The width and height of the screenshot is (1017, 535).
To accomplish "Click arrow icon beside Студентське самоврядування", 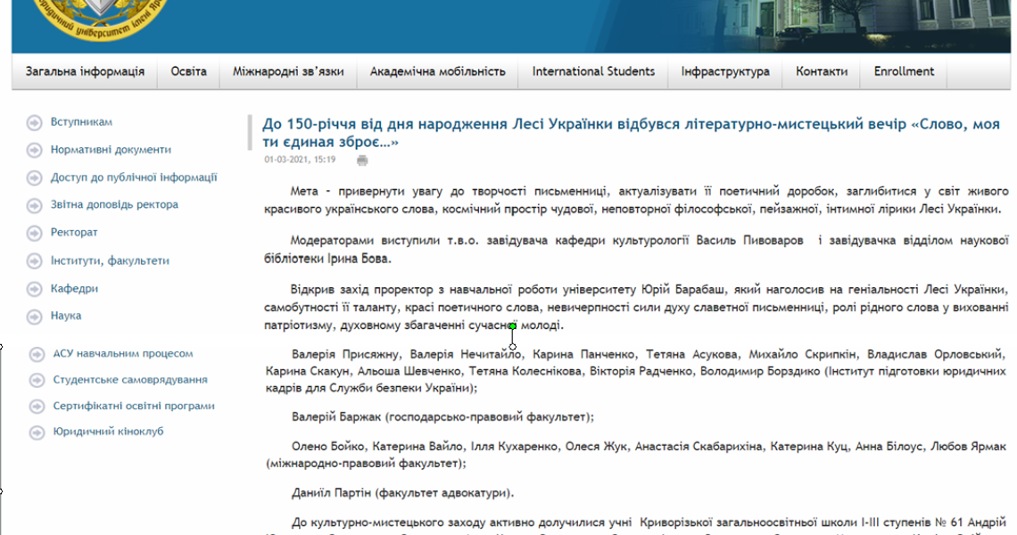I will pos(37,381).
